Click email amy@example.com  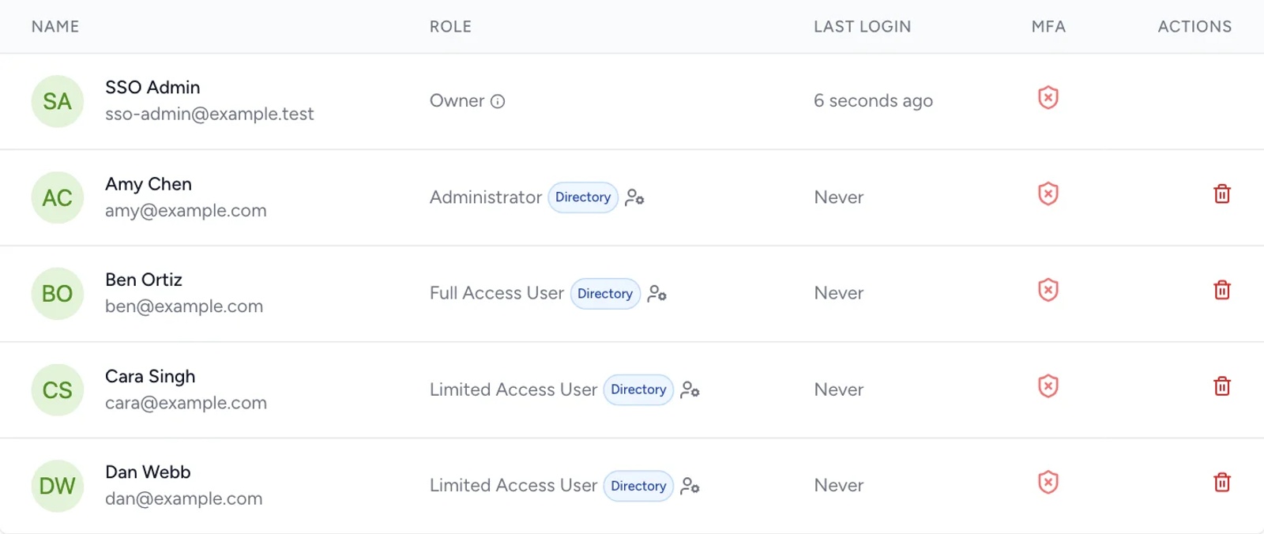(186, 211)
